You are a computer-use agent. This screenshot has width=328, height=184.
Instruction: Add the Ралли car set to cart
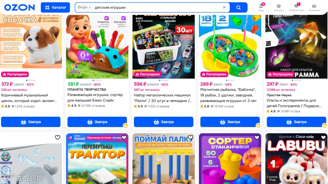(x=163, y=122)
